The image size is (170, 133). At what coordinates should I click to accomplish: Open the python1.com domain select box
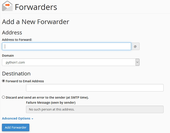pos(71,62)
